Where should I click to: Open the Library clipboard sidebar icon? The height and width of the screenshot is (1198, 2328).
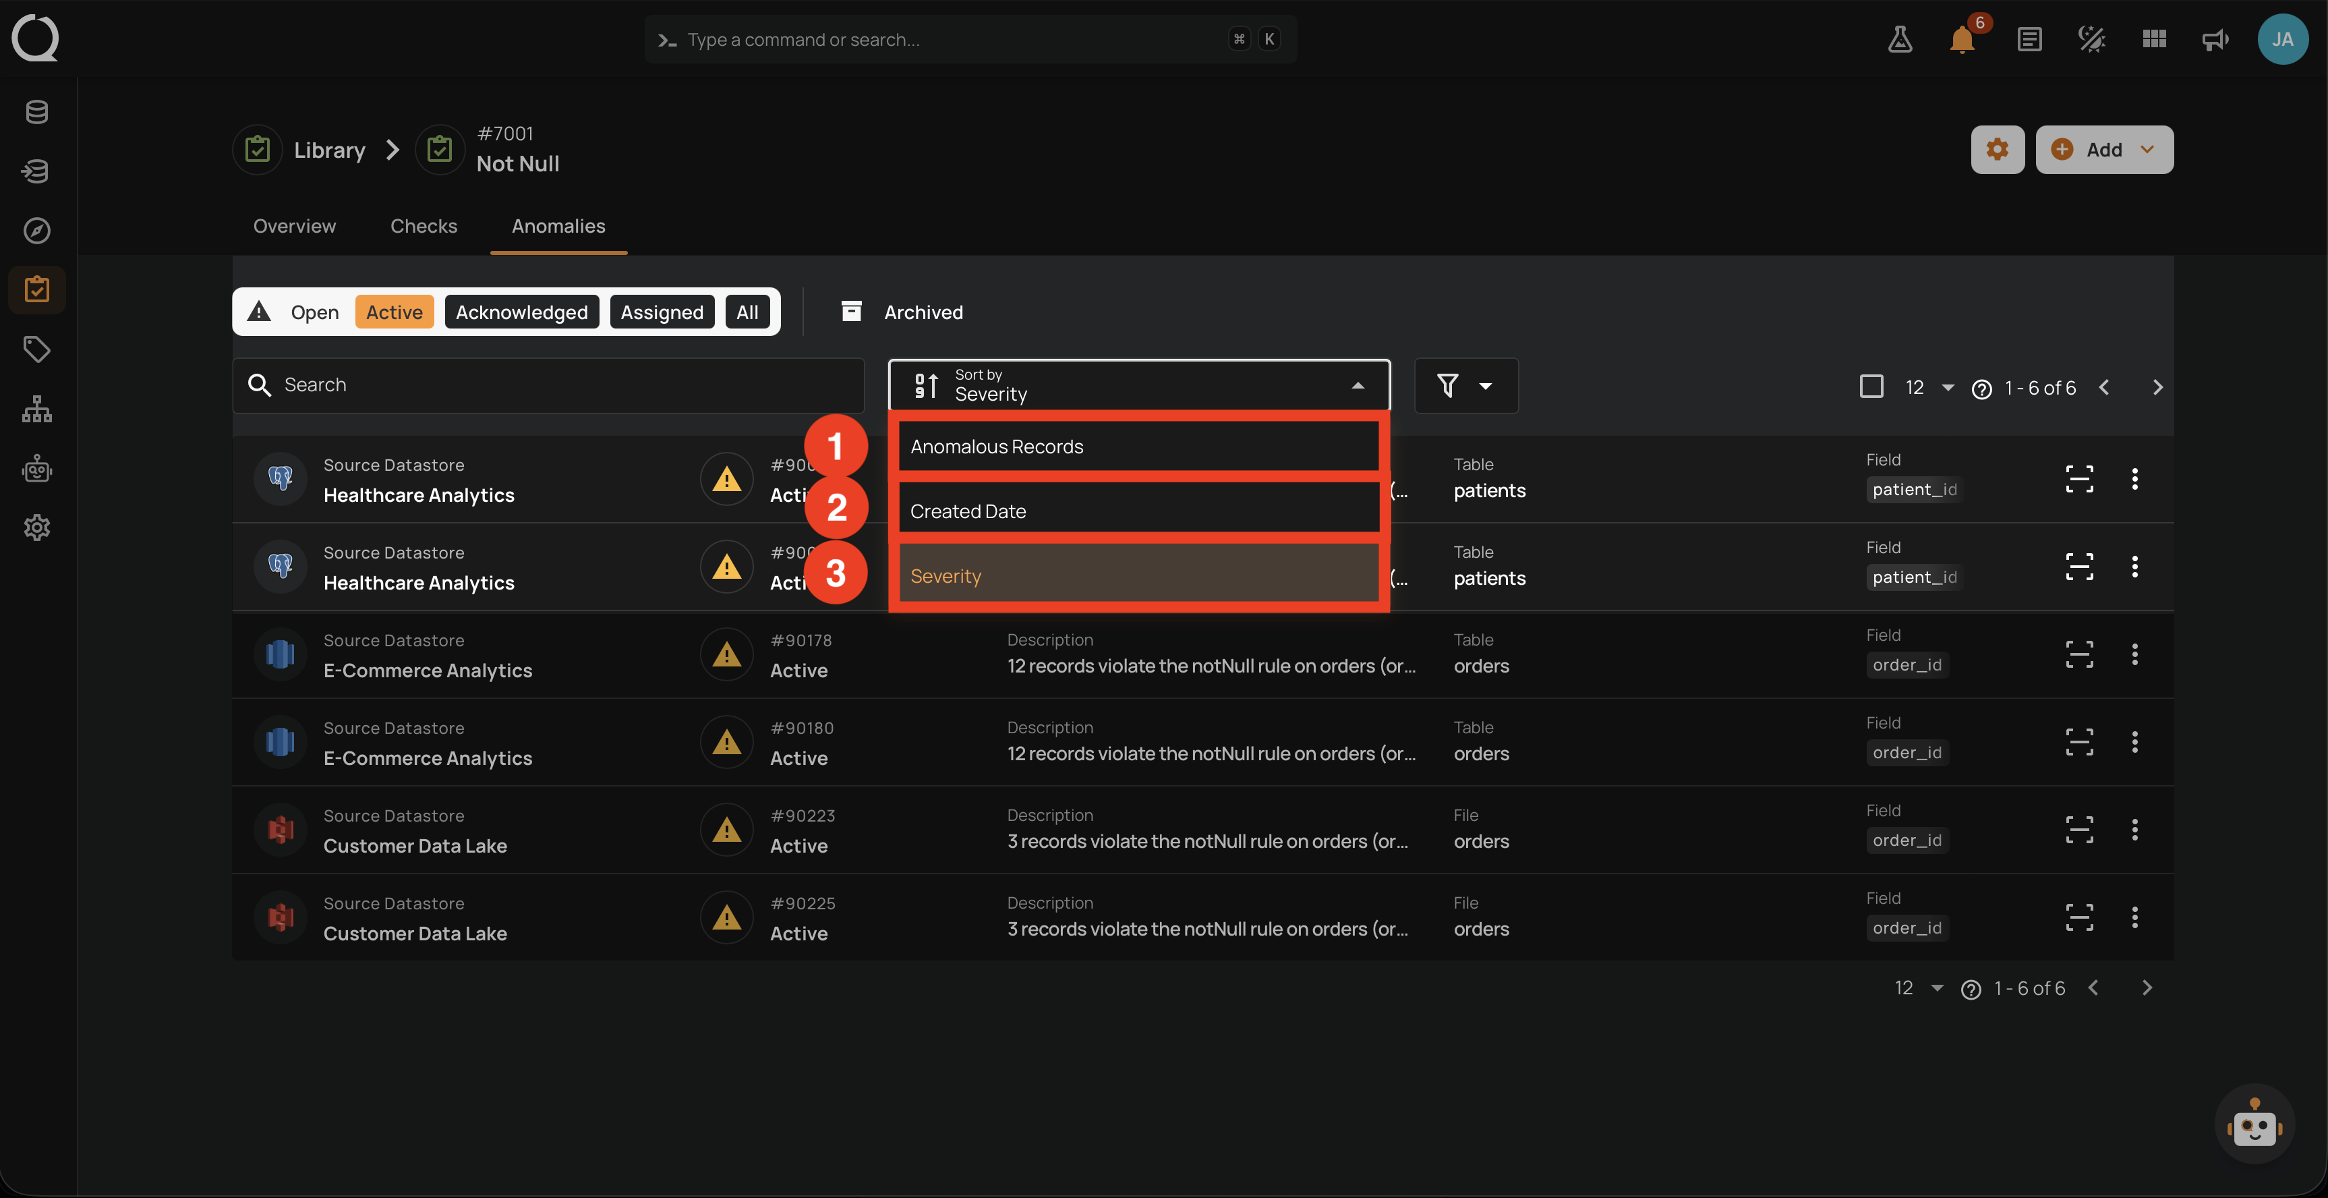[x=37, y=289]
